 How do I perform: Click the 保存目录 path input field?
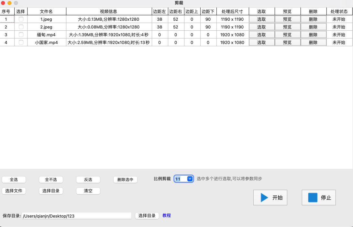77,216
